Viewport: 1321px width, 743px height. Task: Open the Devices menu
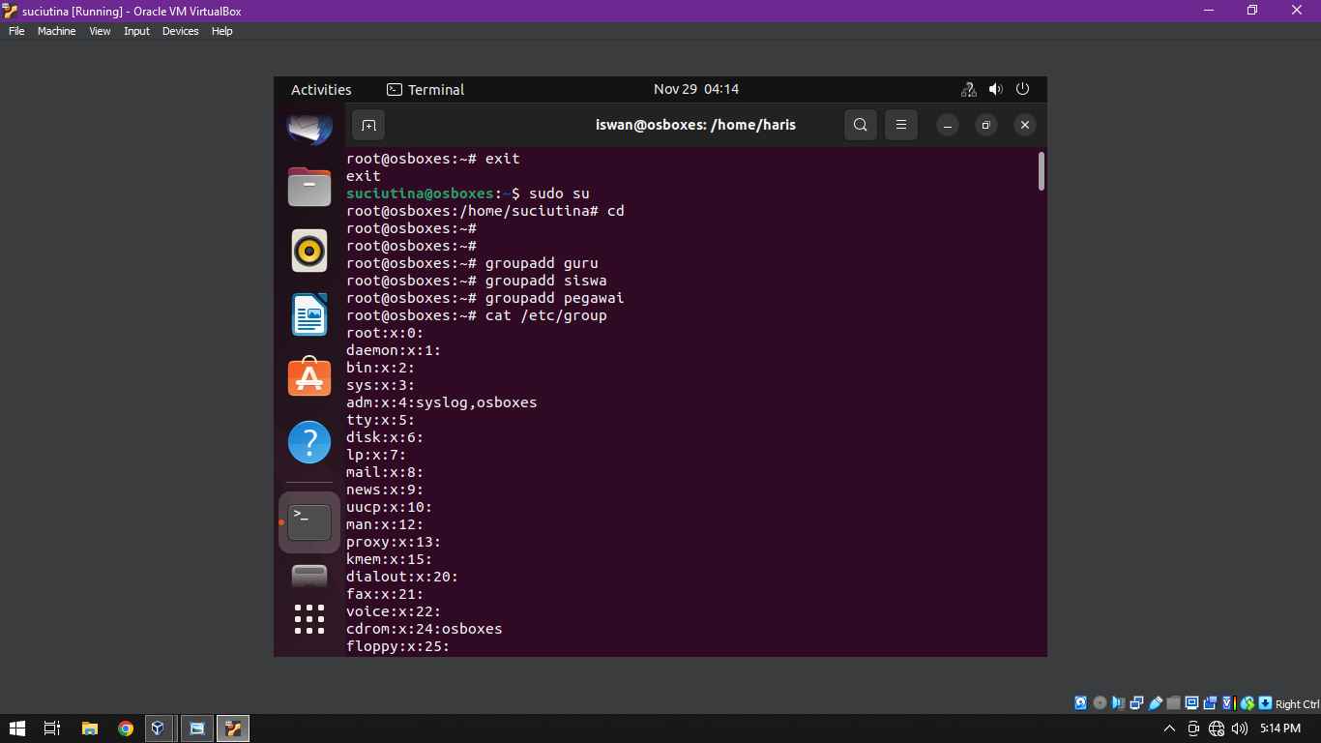pos(180,31)
